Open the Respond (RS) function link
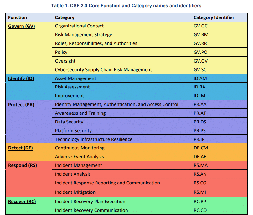Image resolution: width=253 pixels, height=215 pixels. pos(23,165)
